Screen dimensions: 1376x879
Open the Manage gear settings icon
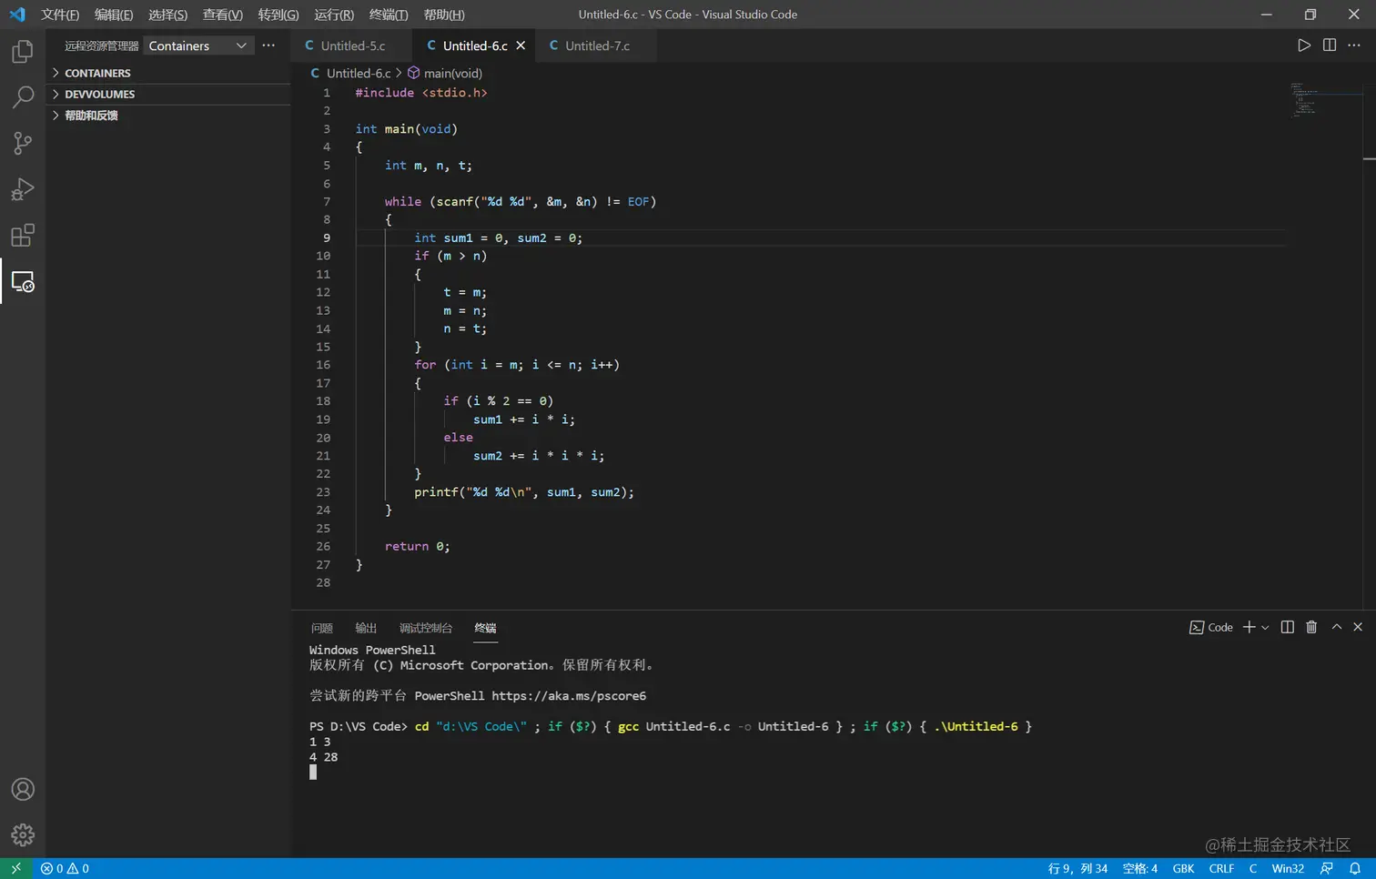(23, 834)
